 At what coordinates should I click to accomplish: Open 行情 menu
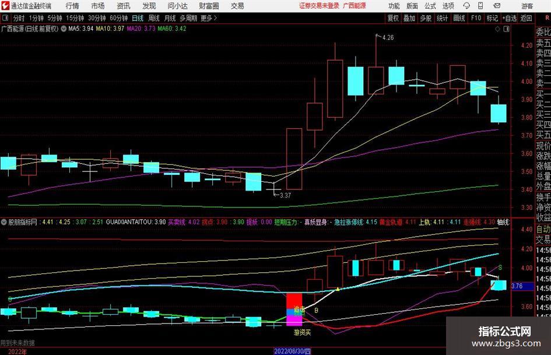pos(72,6)
